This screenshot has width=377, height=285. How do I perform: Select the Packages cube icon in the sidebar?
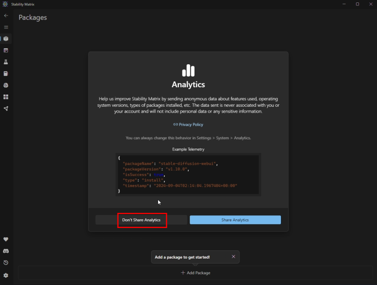pos(6,38)
